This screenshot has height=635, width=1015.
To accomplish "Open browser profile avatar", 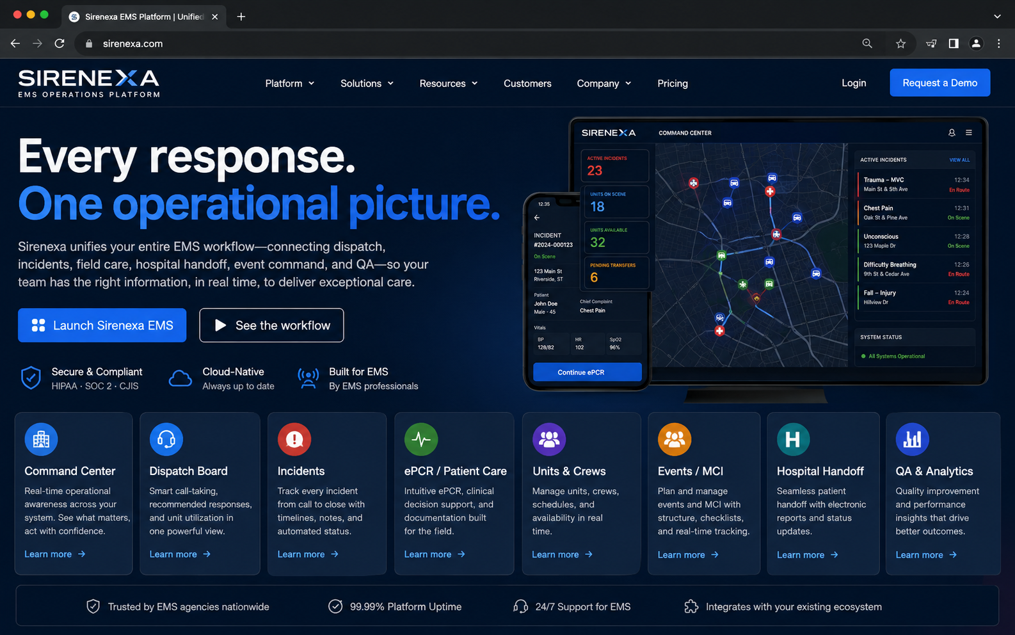I will click(x=976, y=44).
